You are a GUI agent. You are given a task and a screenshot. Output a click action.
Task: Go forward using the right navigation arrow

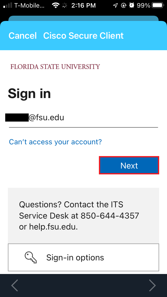click(x=153, y=285)
